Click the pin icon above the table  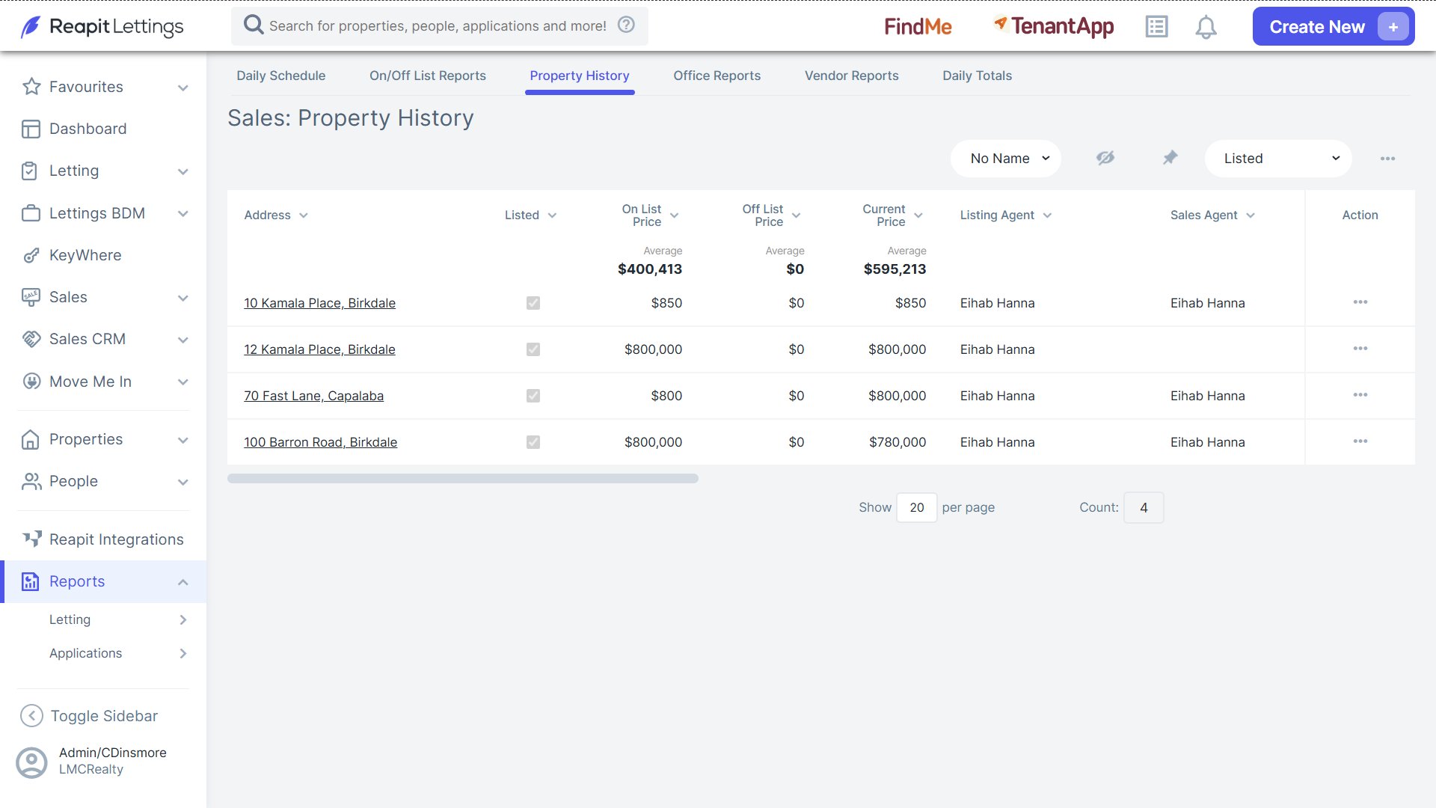point(1170,158)
